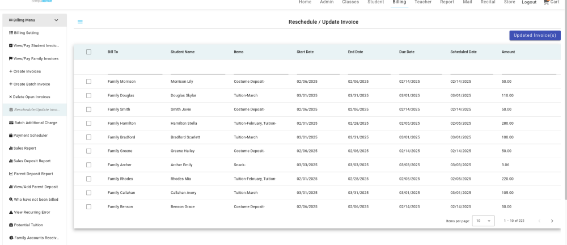This screenshot has width=567, height=245.
Task: Sort by the Student Name column header
Action: pos(183,52)
